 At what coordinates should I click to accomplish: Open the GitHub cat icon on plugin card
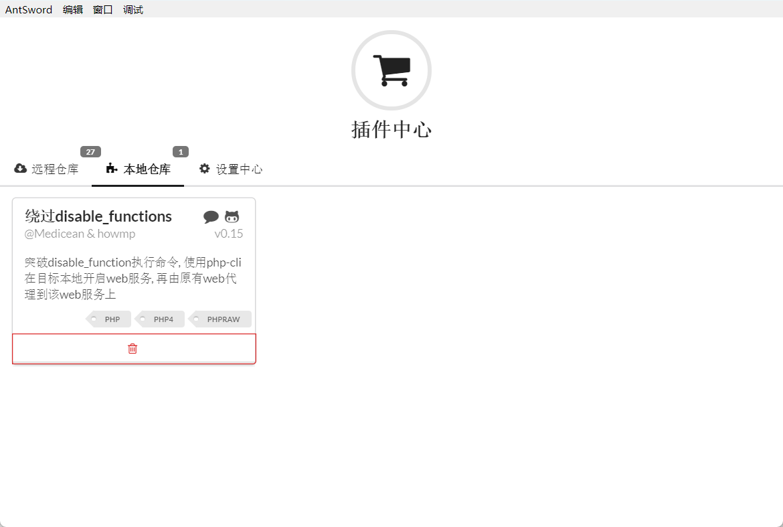pos(232,217)
